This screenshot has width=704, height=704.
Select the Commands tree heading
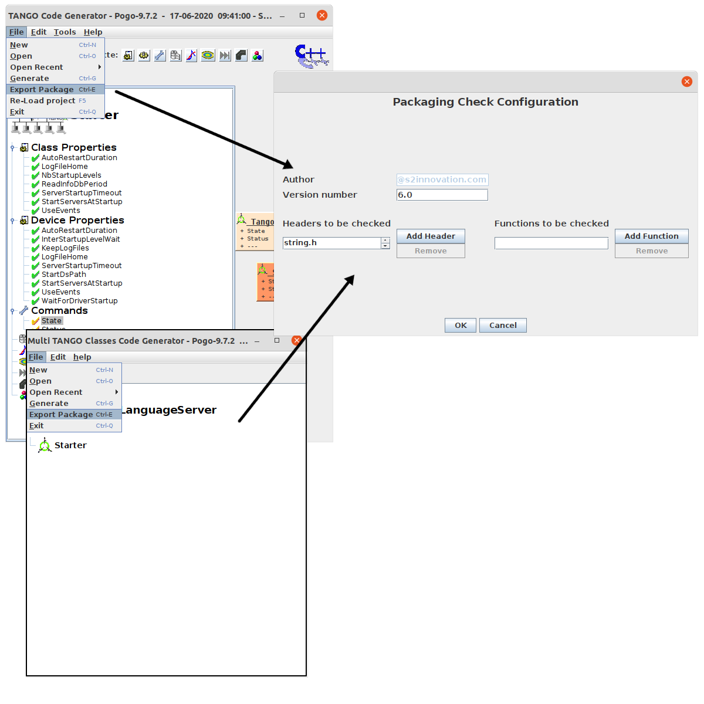59,310
